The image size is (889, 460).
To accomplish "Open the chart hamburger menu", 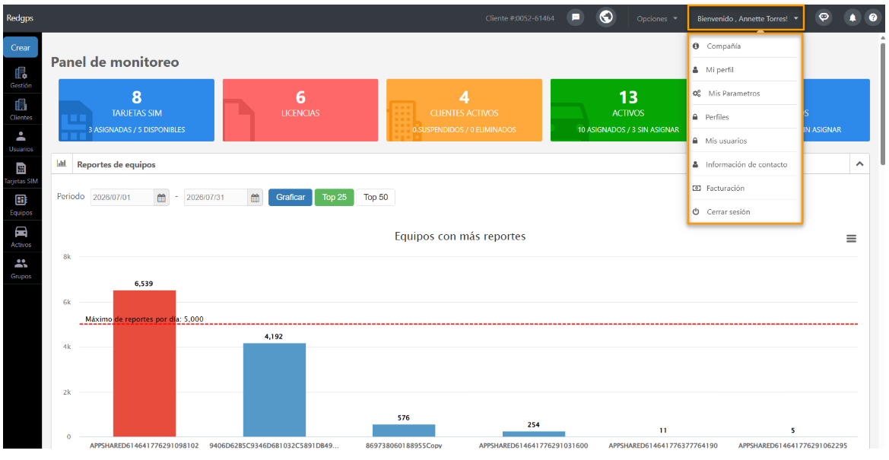I will [x=851, y=239].
